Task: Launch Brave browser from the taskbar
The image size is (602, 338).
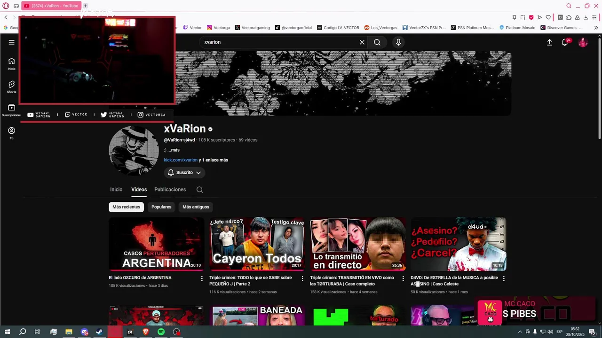Action: [x=145, y=332]
